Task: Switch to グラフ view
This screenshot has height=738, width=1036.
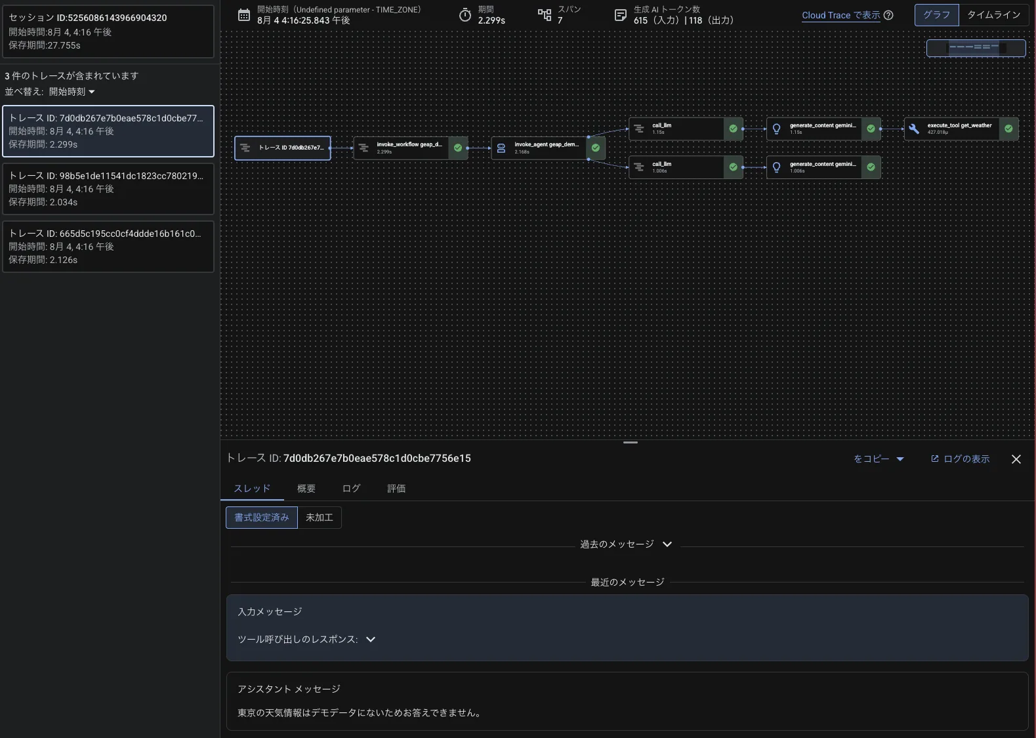Action: [x=937, y=15]
